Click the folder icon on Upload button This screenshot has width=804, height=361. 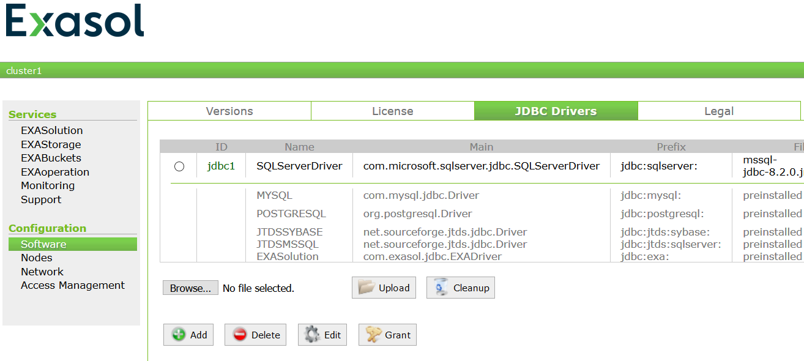(x=367, y=288)
